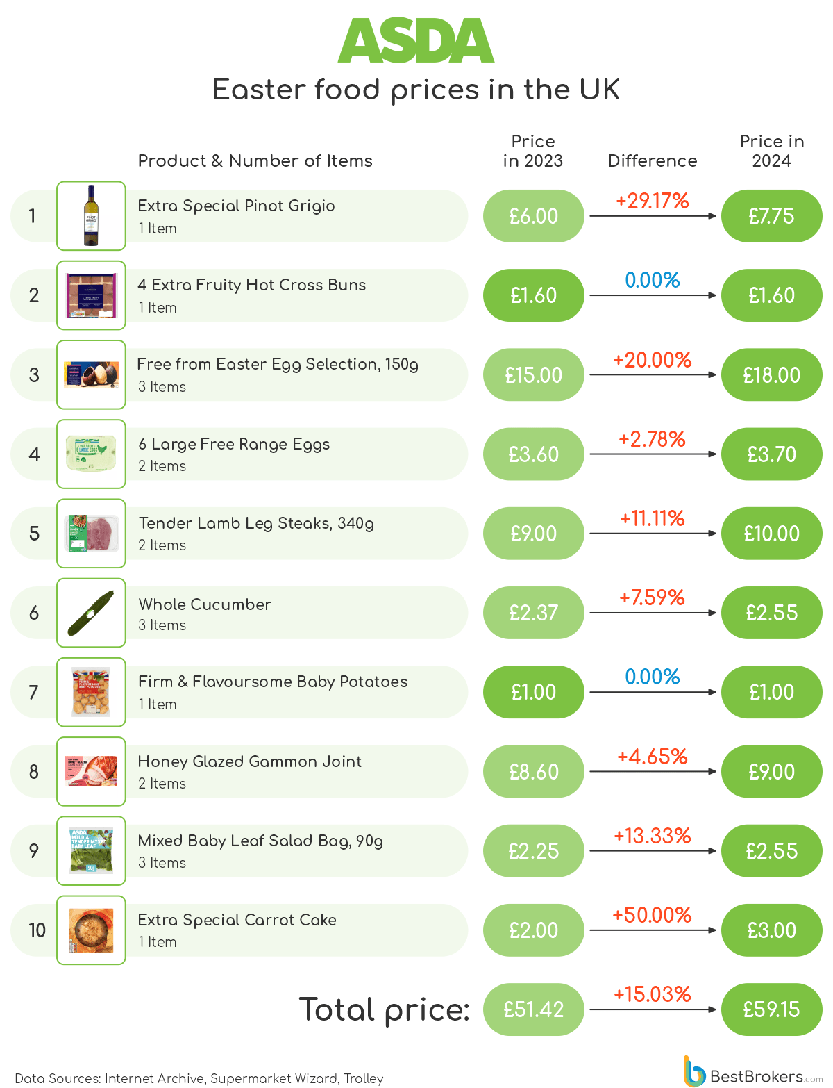833x1088 pixels.
Task: Select the £51.42 total price badge
Action: click(534, 1009)
